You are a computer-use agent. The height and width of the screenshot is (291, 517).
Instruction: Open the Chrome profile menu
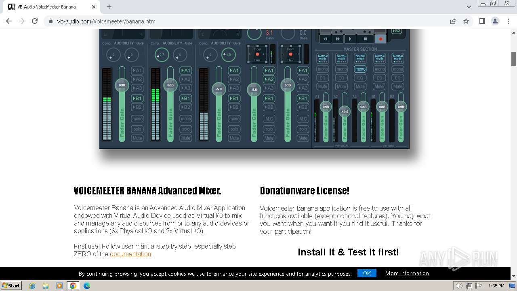(495, 21)
